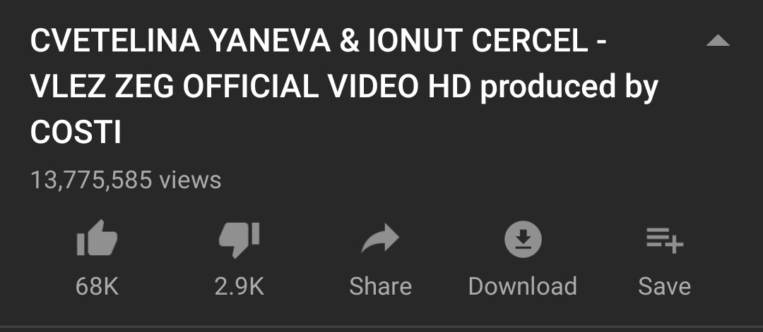
Task: Click the Download text label
Action: click(x=523, y=286)
